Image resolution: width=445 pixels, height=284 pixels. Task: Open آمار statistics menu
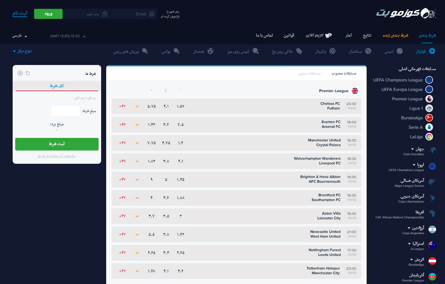348,35
